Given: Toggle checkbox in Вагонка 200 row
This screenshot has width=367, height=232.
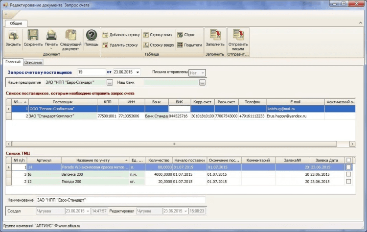Looking at the screenshot, I should (348, 174).
